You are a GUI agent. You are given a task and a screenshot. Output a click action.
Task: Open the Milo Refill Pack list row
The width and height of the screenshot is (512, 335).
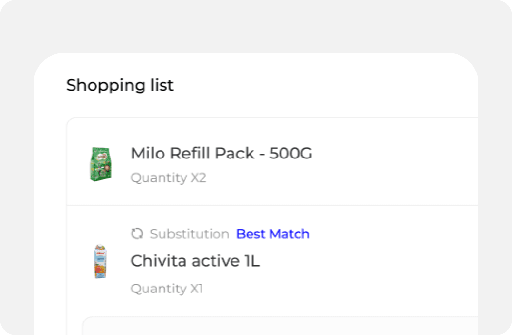click(272, 161)
